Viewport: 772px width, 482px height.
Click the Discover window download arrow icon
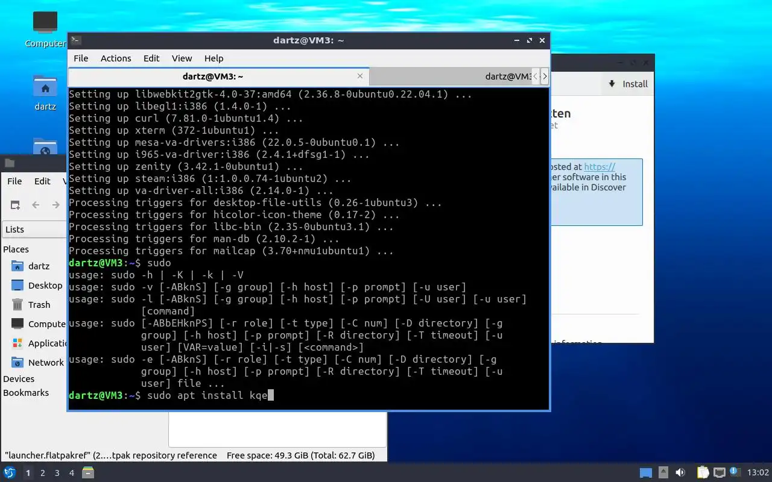(x=612, y=84)
